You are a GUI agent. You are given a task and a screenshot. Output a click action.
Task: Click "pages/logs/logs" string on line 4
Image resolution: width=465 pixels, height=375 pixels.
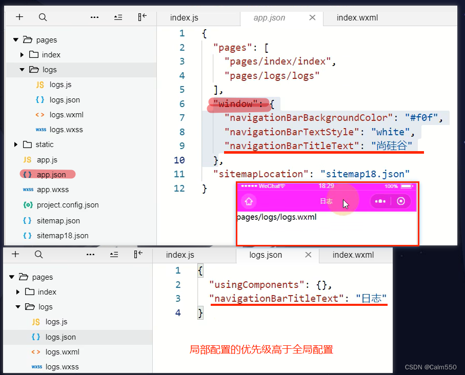272,76
